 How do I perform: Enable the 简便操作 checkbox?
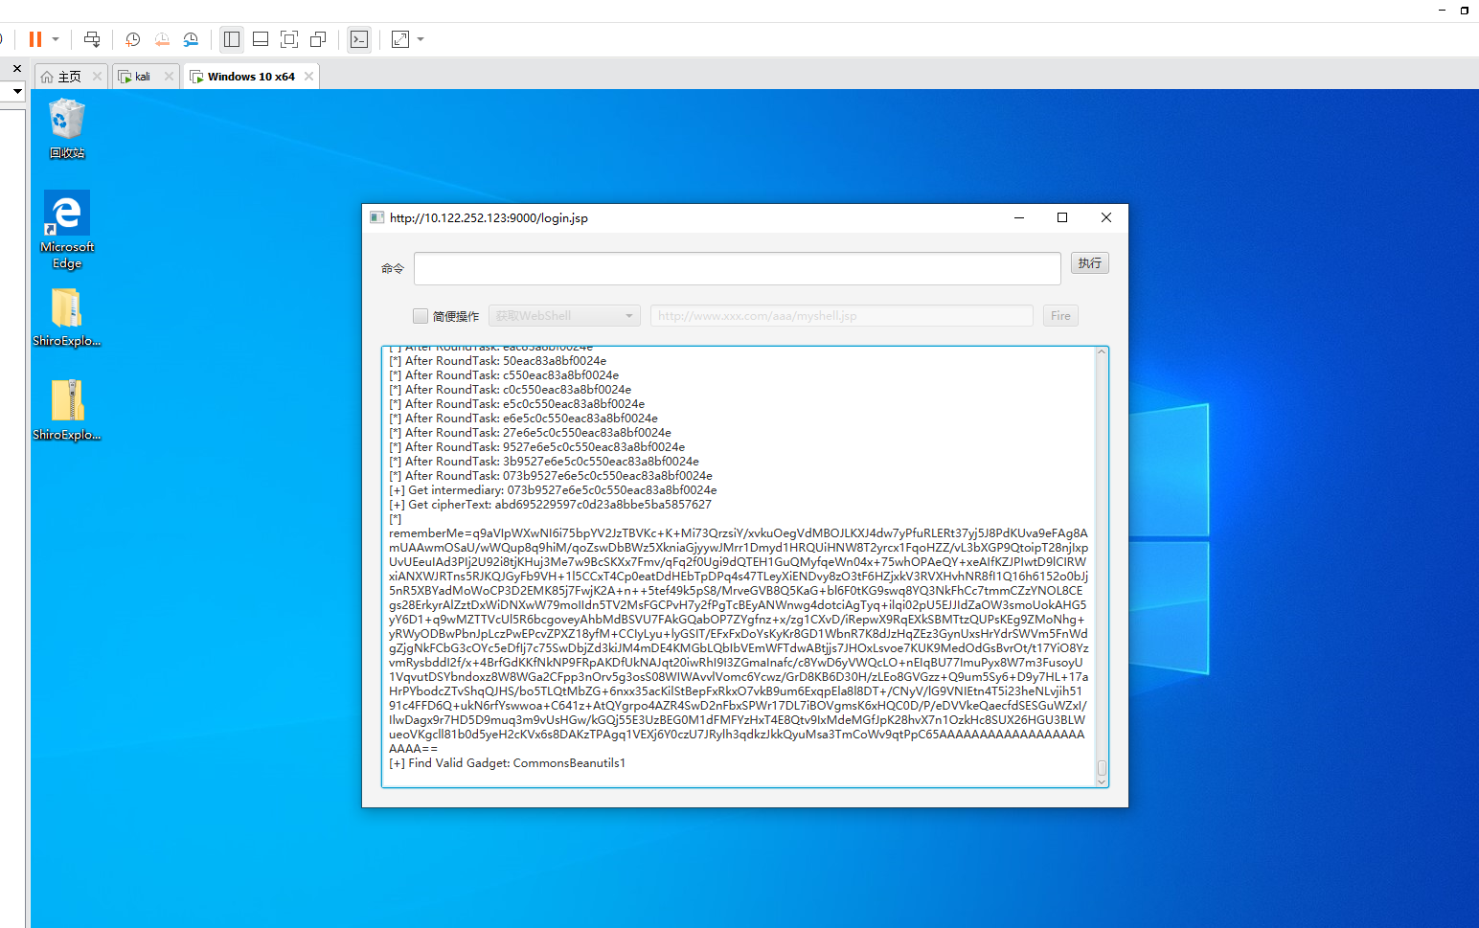420,316
